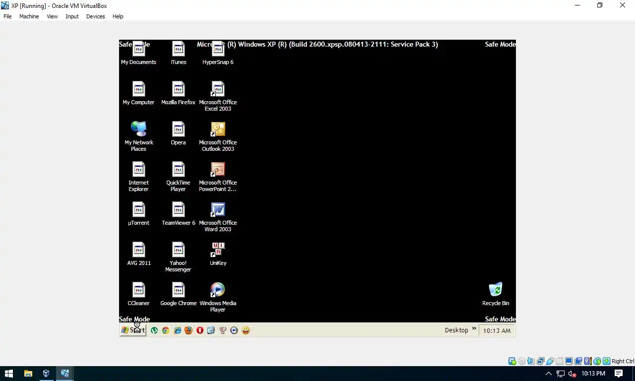Image resolution: width=635 pixels, height=381 pixels.
Task: Launch Chrome from the quick launch bar
Action: point(166,330)
